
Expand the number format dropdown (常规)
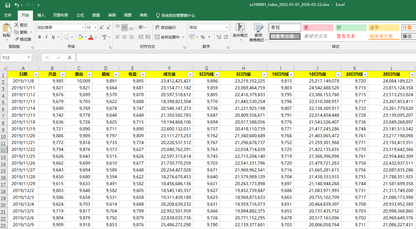tap(227, 28)
